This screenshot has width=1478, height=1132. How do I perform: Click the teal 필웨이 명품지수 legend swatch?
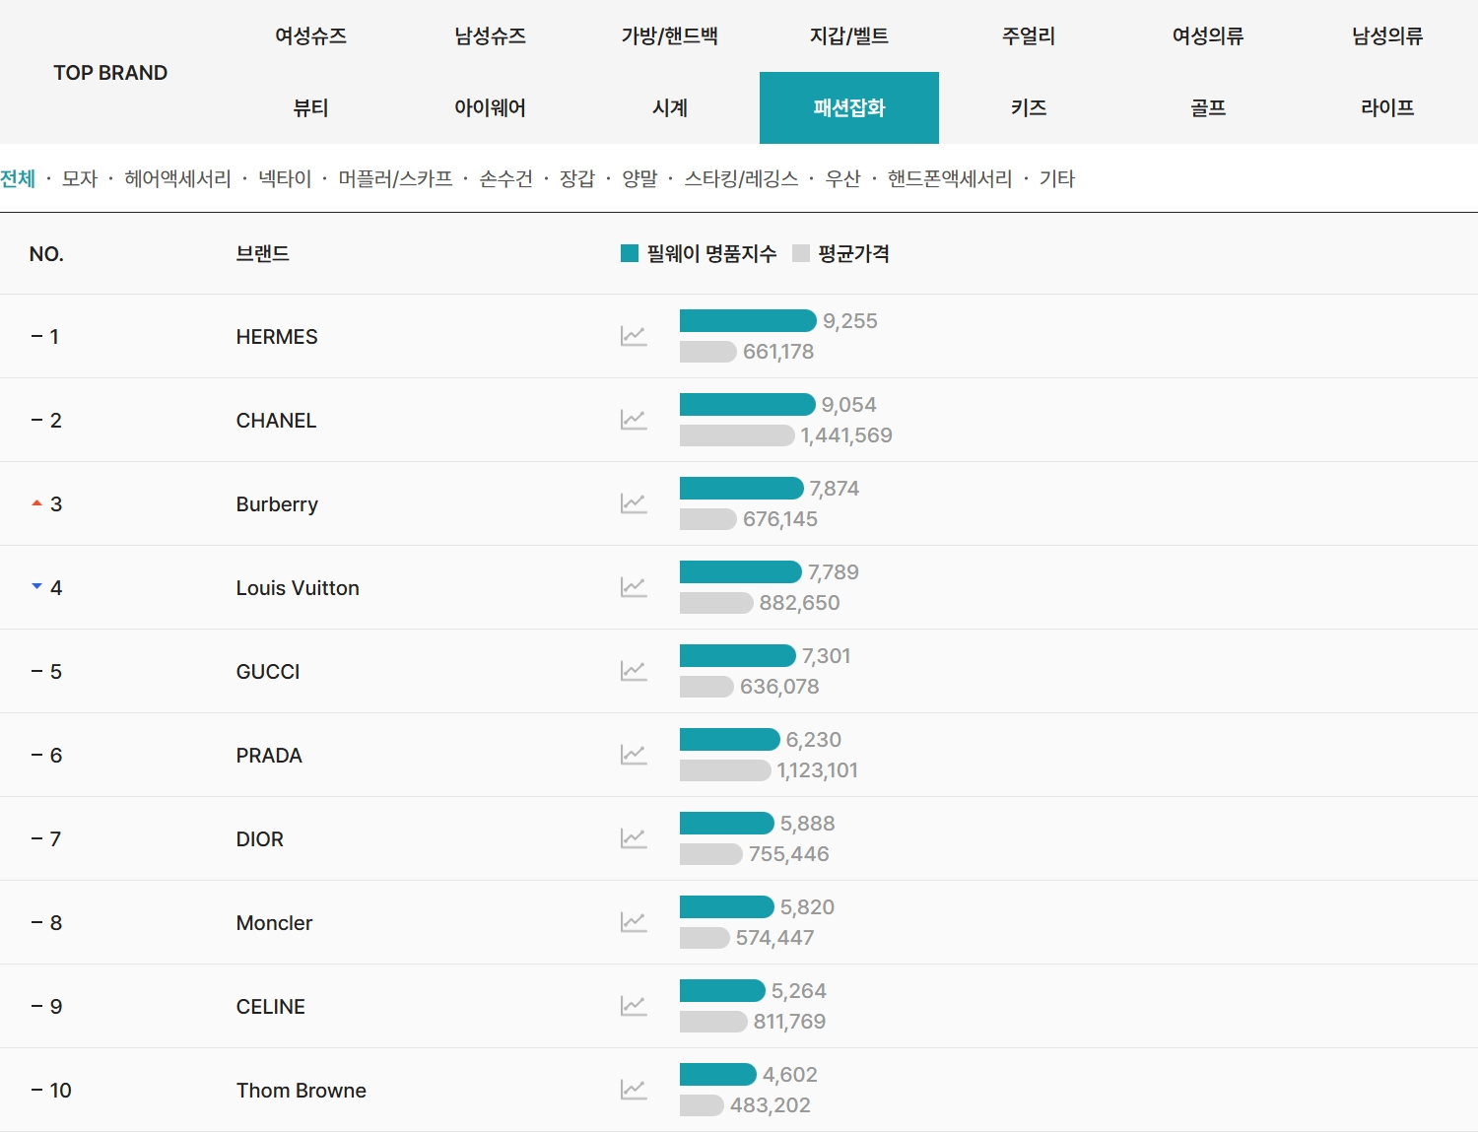(630, 253)
